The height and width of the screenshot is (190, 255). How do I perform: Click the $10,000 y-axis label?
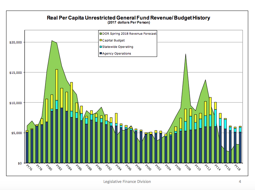tap(16, 103)
